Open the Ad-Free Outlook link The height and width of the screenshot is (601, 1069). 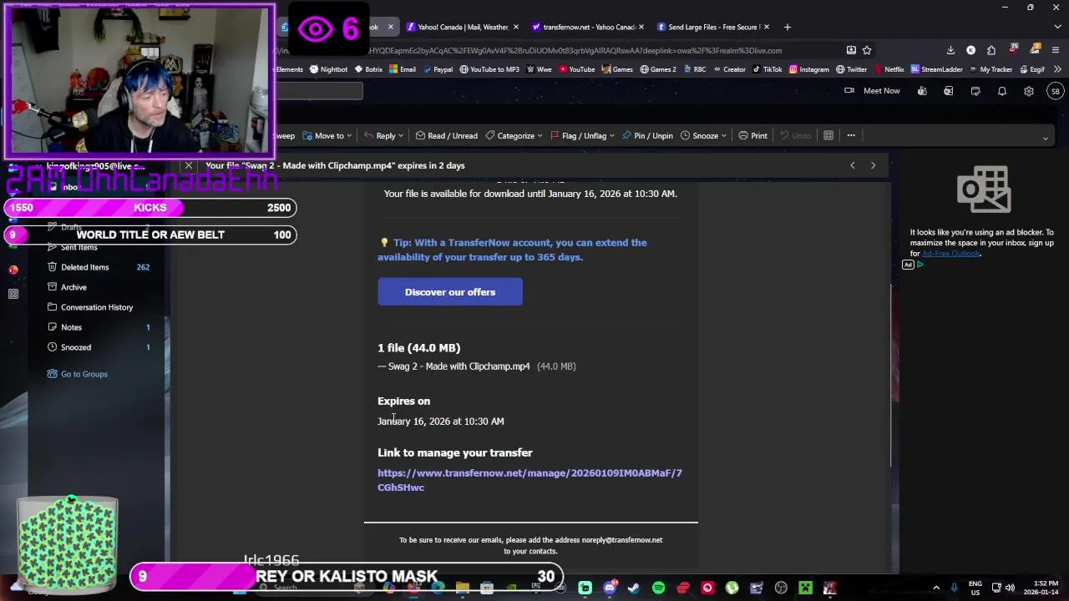click(x=950, y=254)
